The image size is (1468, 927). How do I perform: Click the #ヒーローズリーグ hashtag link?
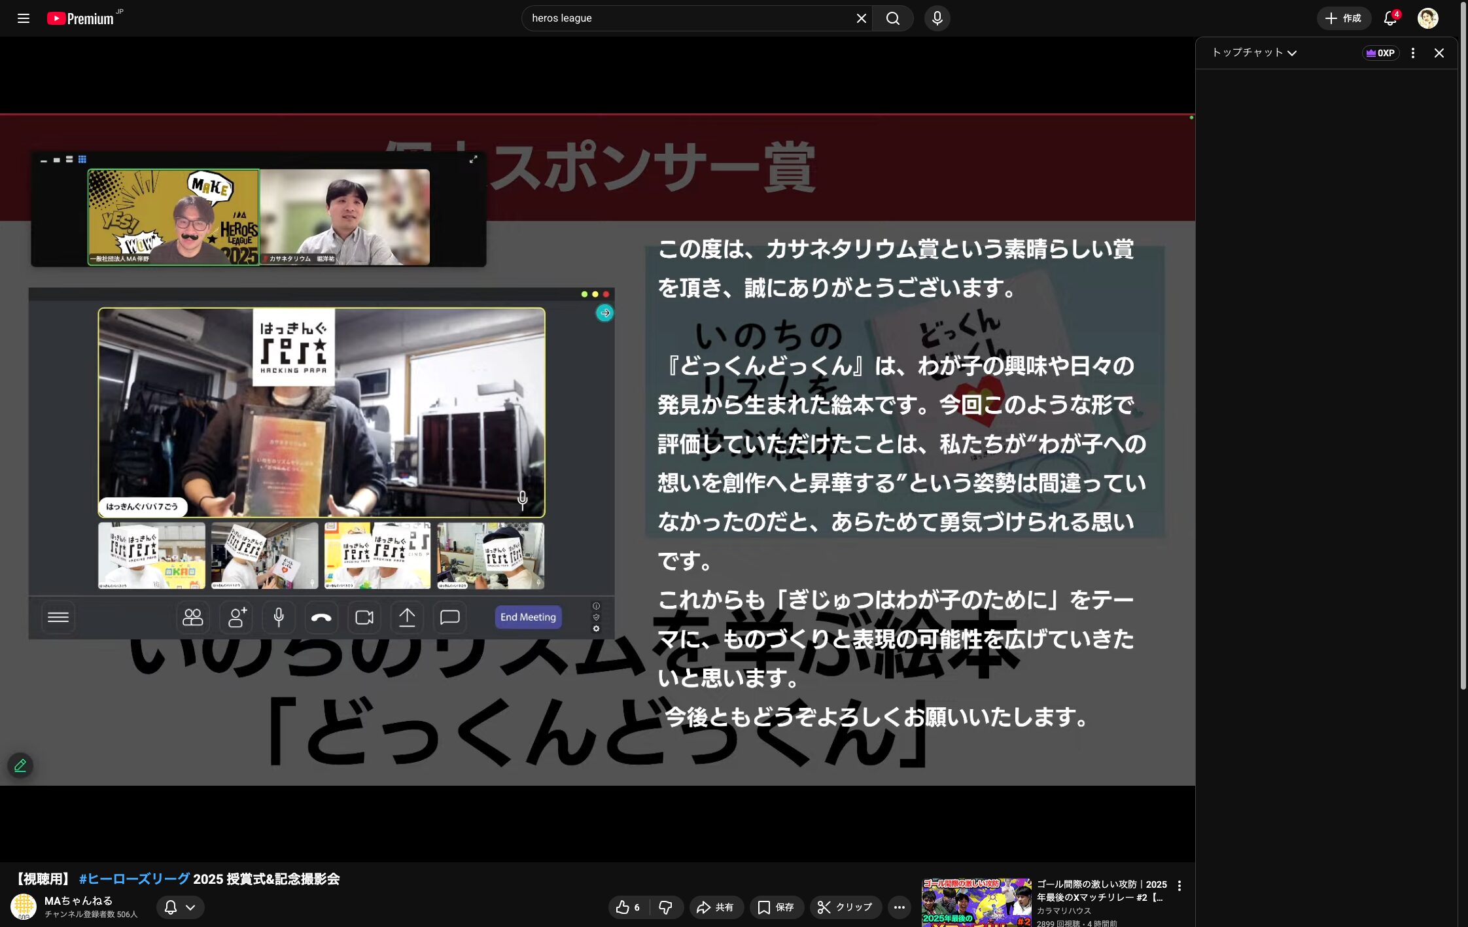pos(134,879)
